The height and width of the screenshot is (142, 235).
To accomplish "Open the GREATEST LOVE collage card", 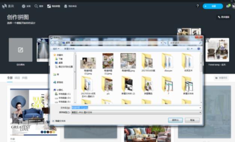I will click(x=33, y=112).
